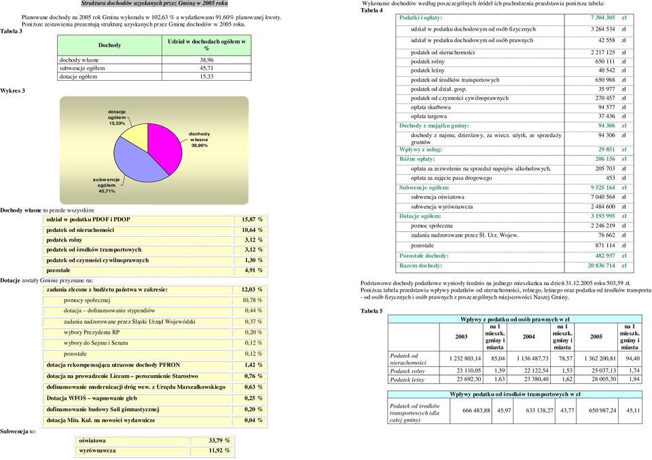Click the "oświatowa" subvention row
Viewport: 652px width, 460px height.
(x=154, y=440)
